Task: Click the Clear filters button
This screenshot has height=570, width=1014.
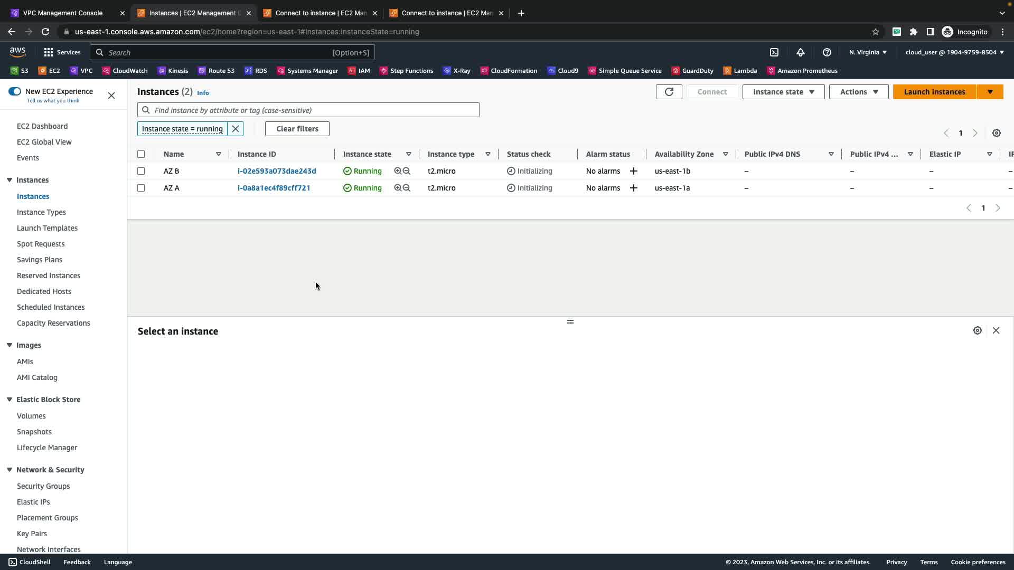Action: point(297,129)
